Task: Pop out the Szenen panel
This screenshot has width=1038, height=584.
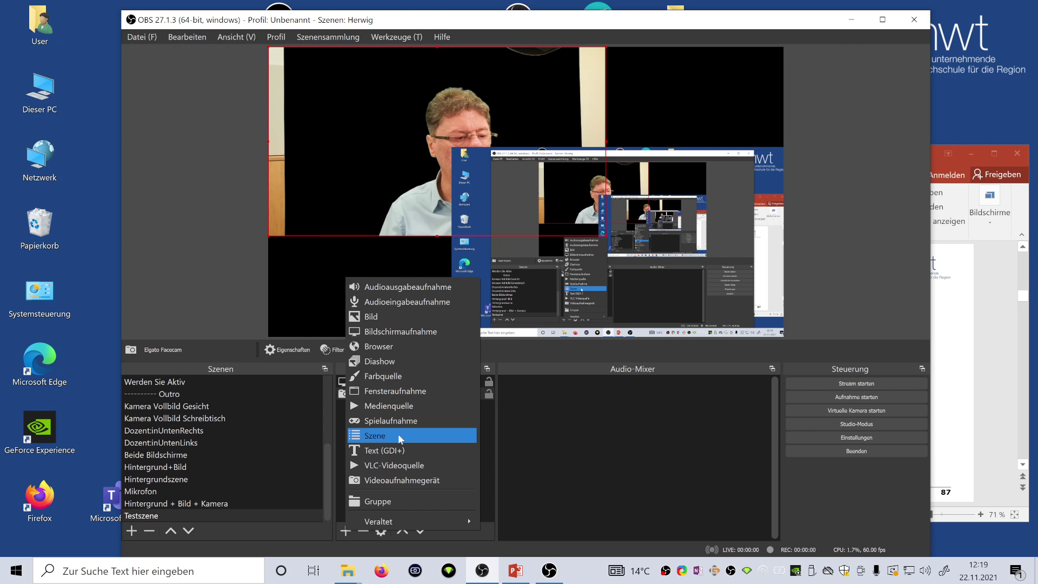Action: click(325, 369)
